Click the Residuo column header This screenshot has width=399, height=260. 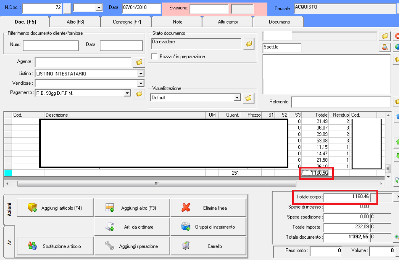tap(339, 115)
